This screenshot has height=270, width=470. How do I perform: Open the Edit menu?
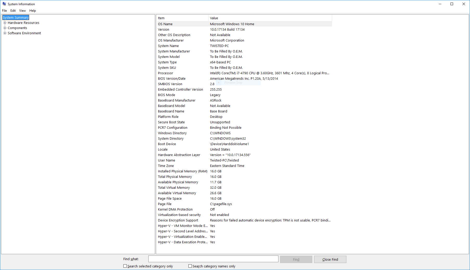click(13, 10)
